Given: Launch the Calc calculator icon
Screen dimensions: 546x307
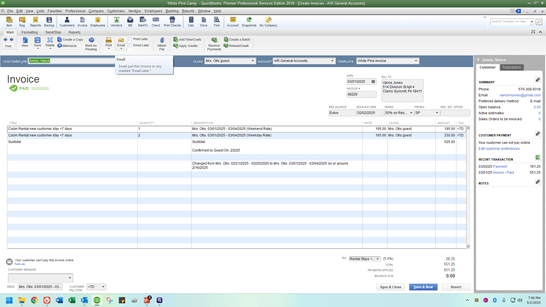Looking at the screenshot, I should (191, 22).
